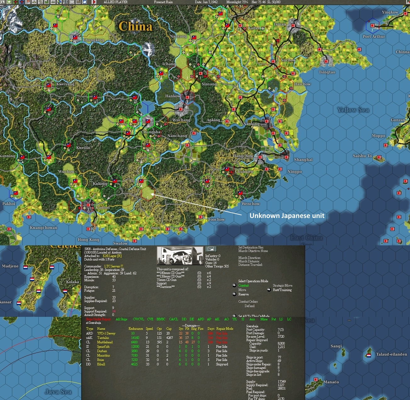Select the Chinese unit flag at Kweiyang

tap(48, 85)
